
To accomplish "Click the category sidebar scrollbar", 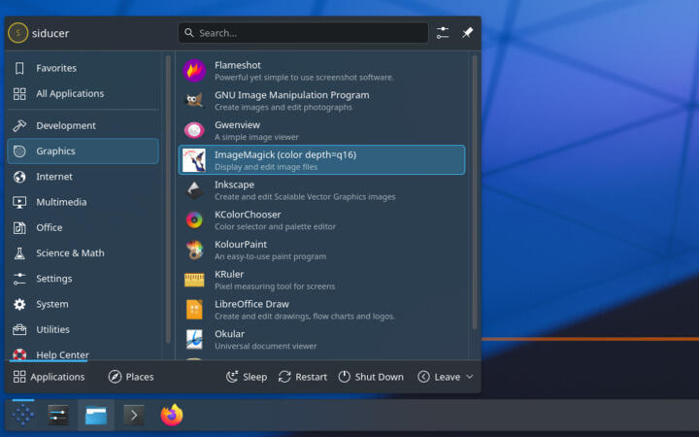I will pos(168,199).
